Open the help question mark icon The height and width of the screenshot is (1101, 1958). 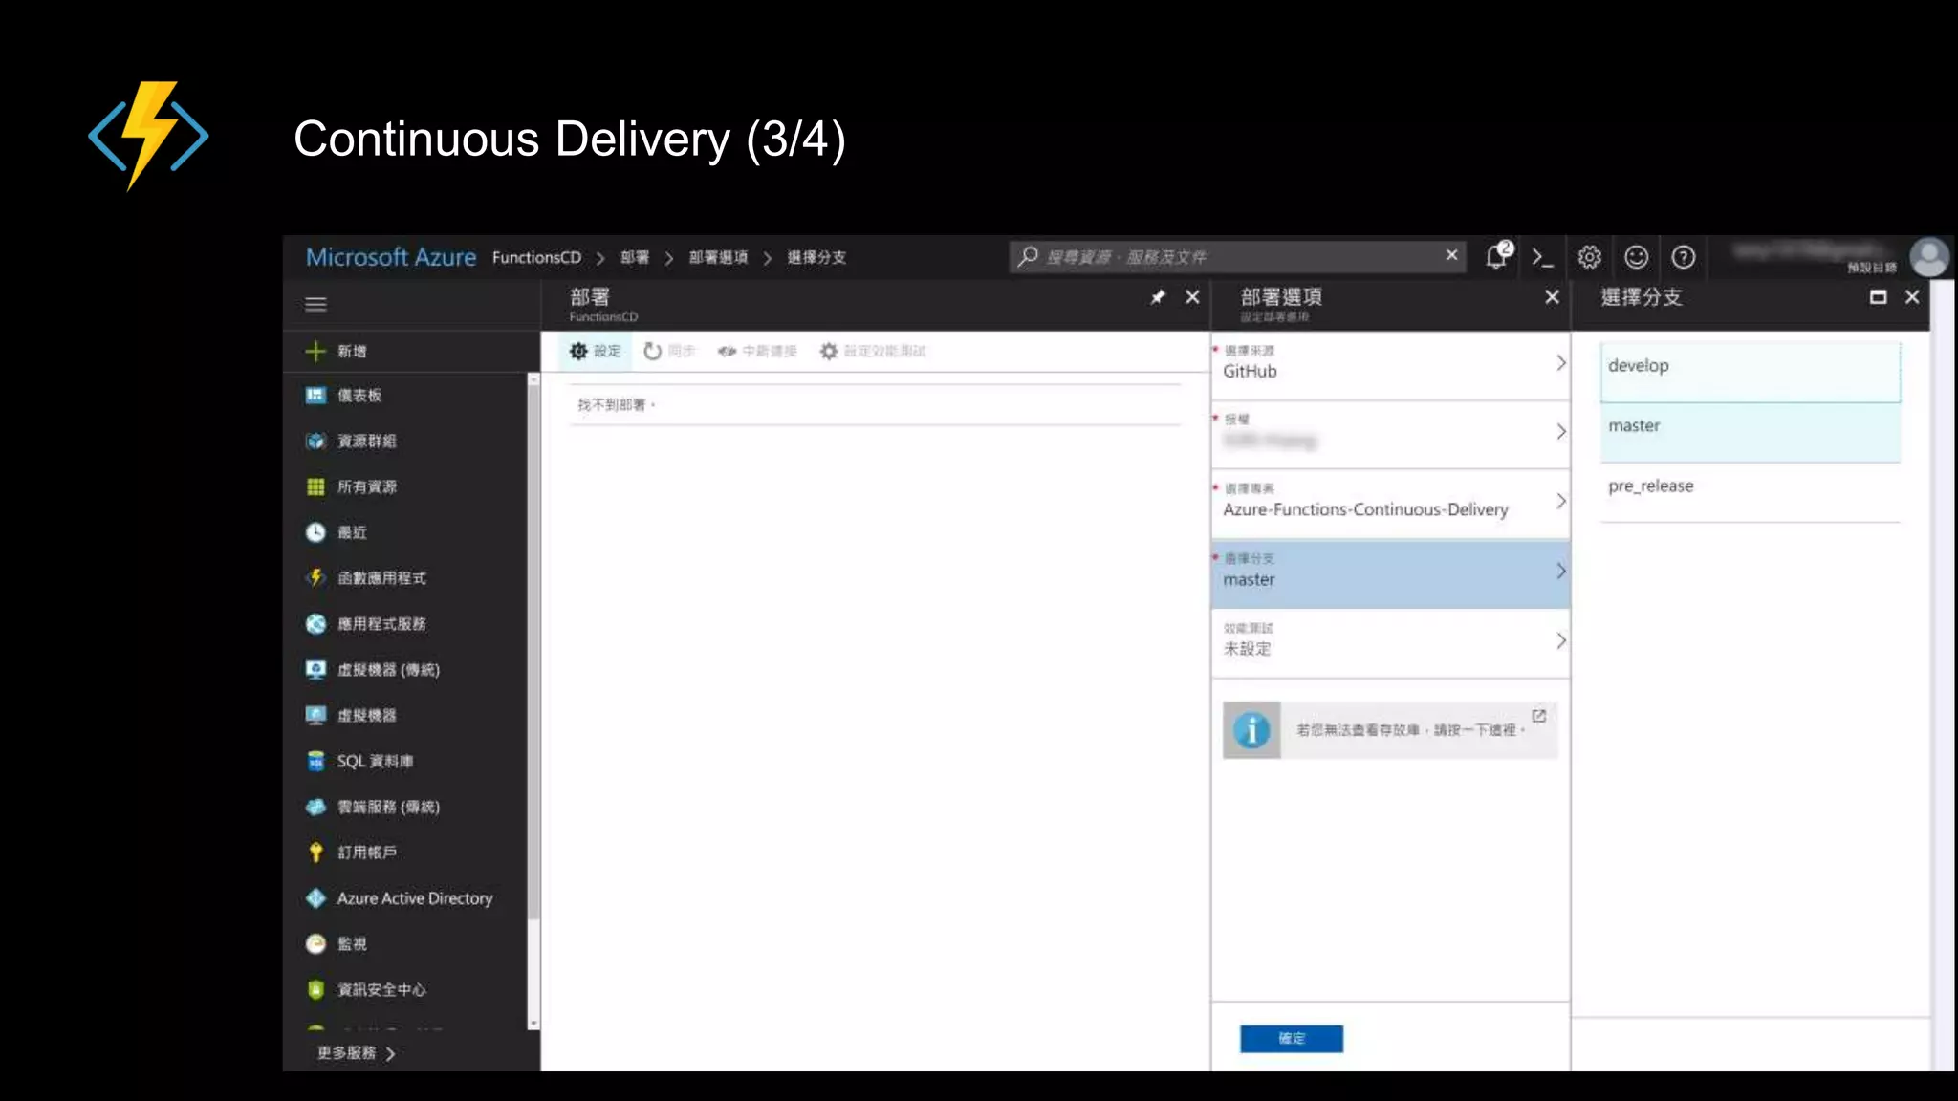(x=1683, y=257)
